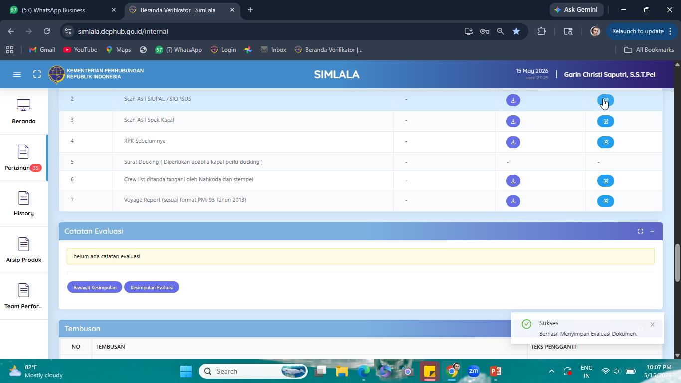The image size is (681, 383).
Task: Click the page vertical scrollbar
Action: pos(677,209)
